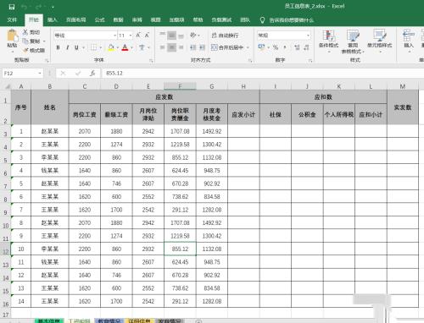Click the Accounting Number Format icon
The width and height of the screenshot is (424, 323).
click(x=261, y=47)
